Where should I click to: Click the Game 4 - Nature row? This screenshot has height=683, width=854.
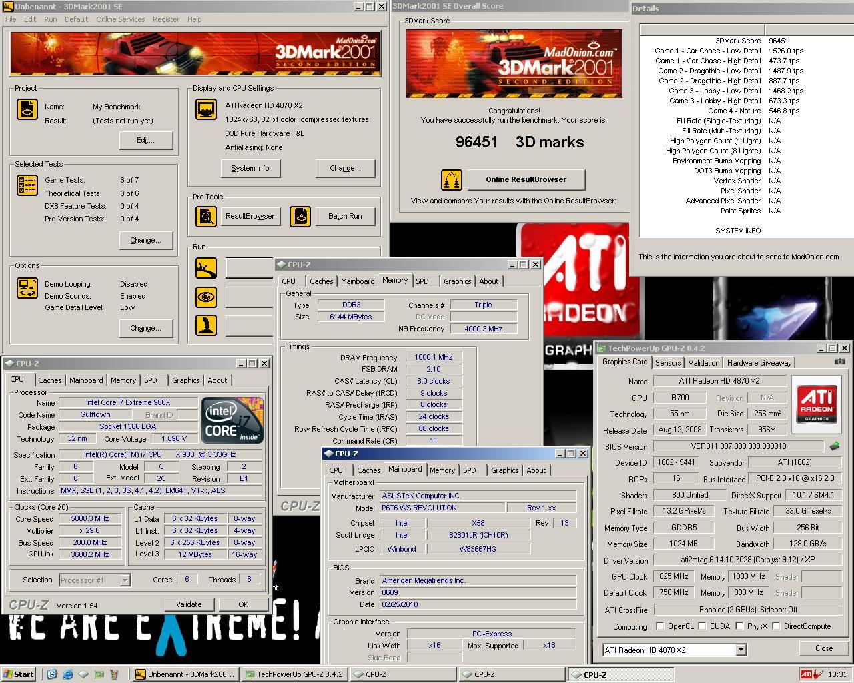click(x=747, y=111)
